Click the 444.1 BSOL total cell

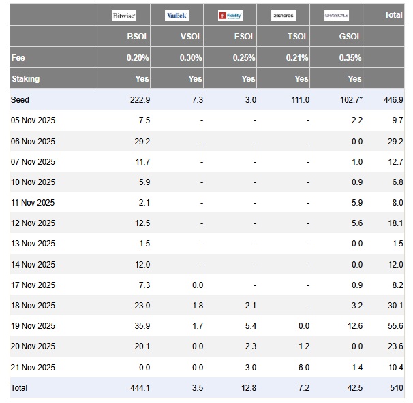click(139, 387)
